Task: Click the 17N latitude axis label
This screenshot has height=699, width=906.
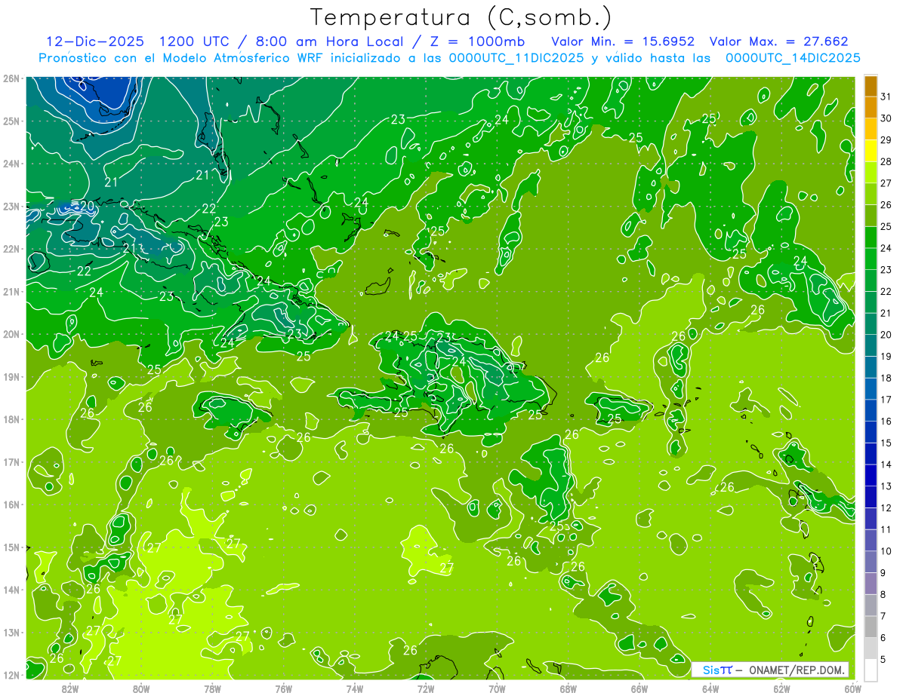Action: 11,461
